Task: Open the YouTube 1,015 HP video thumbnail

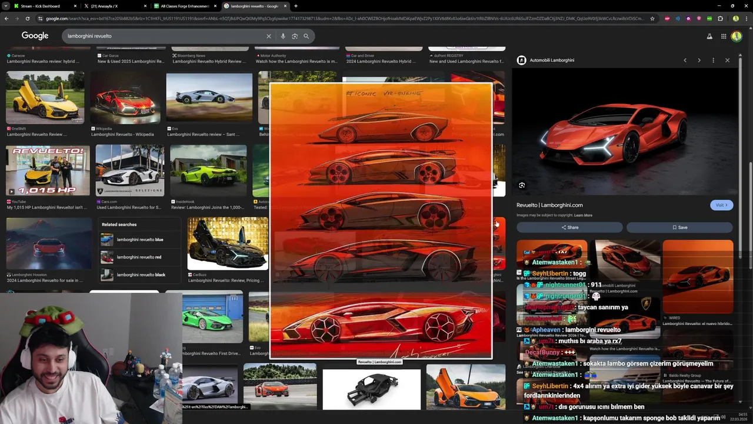Action: [x=48, y=171]
